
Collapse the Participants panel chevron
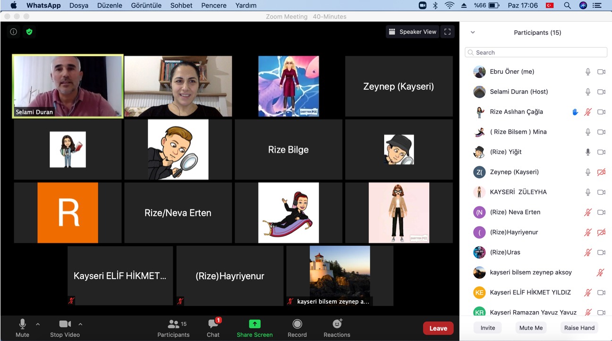pyautogui.click(x=473, y=33)
